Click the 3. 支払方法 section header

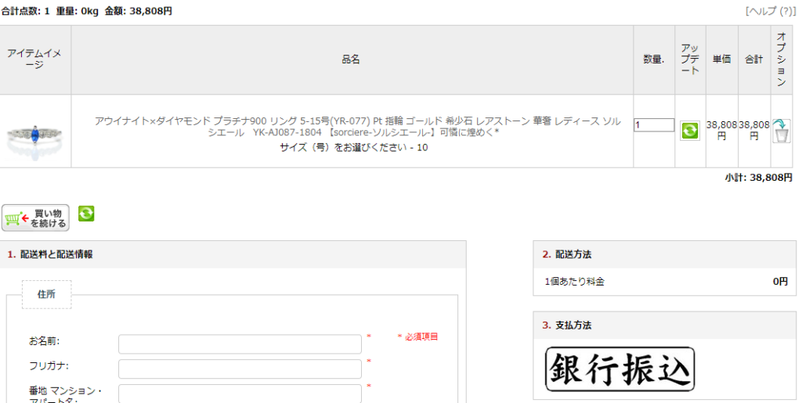[567, 325]
